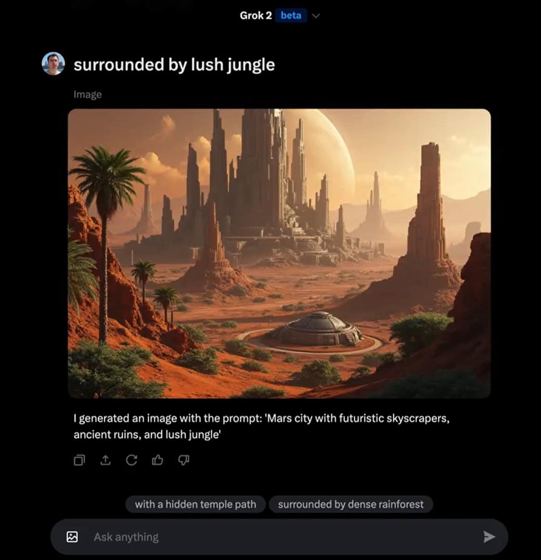
Task: Regenerate the image with the circular arrow icon
Action: tap(132, 460)
